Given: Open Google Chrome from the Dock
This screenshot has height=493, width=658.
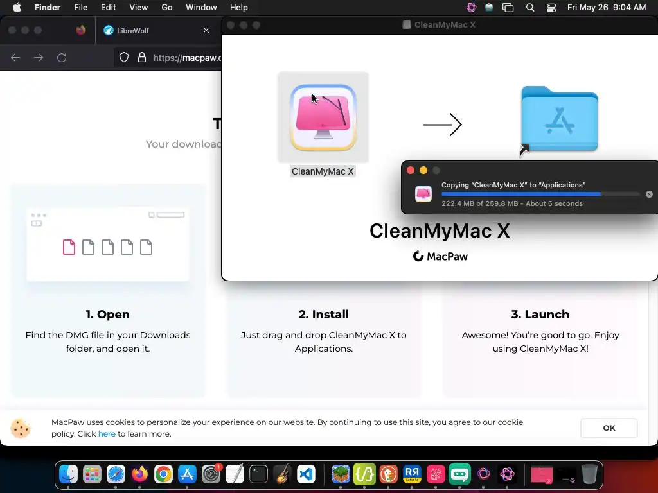Looking at the screenshot, I should tap(163, 474).
